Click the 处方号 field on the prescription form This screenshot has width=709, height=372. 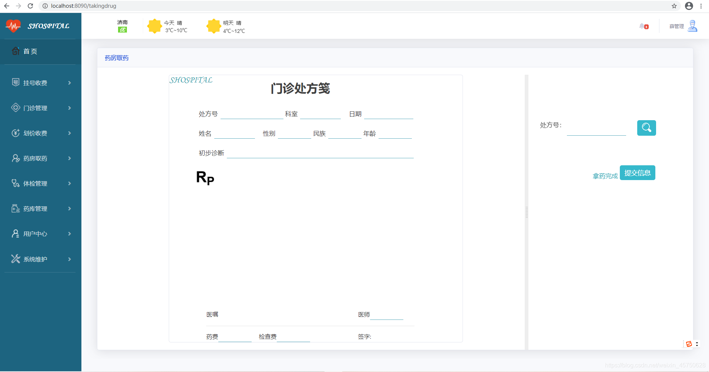coord(252,114)
